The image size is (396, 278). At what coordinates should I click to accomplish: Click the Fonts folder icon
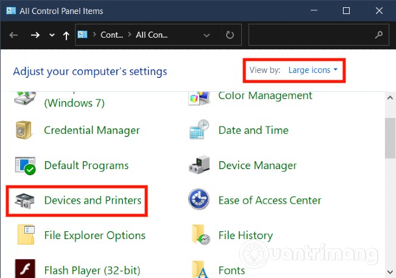[x=200, y=269]
